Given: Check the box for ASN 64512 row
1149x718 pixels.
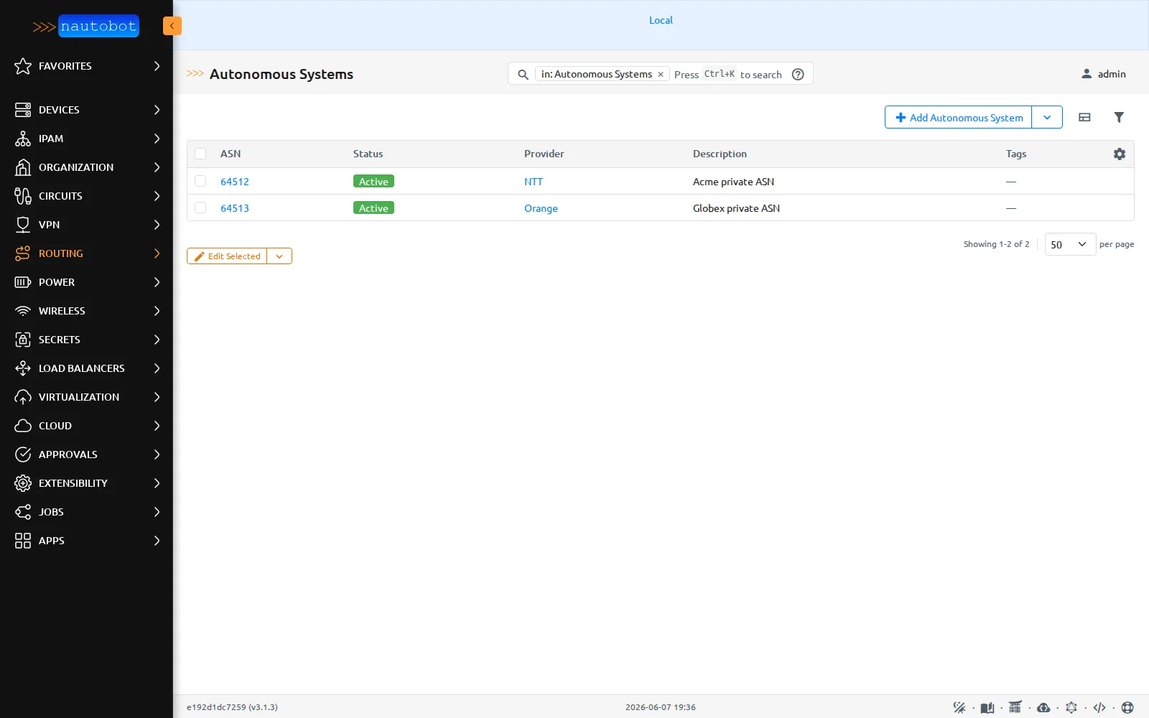Looking at the screenshot, I should [200, 181].
